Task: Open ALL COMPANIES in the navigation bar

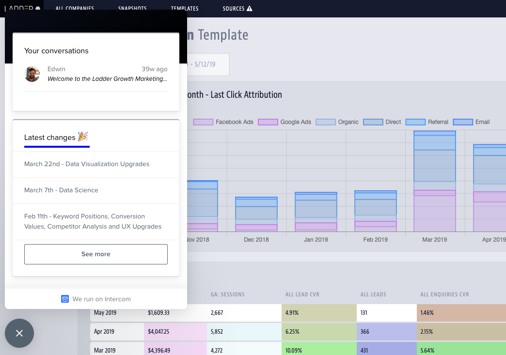Action: coord(75,8)
